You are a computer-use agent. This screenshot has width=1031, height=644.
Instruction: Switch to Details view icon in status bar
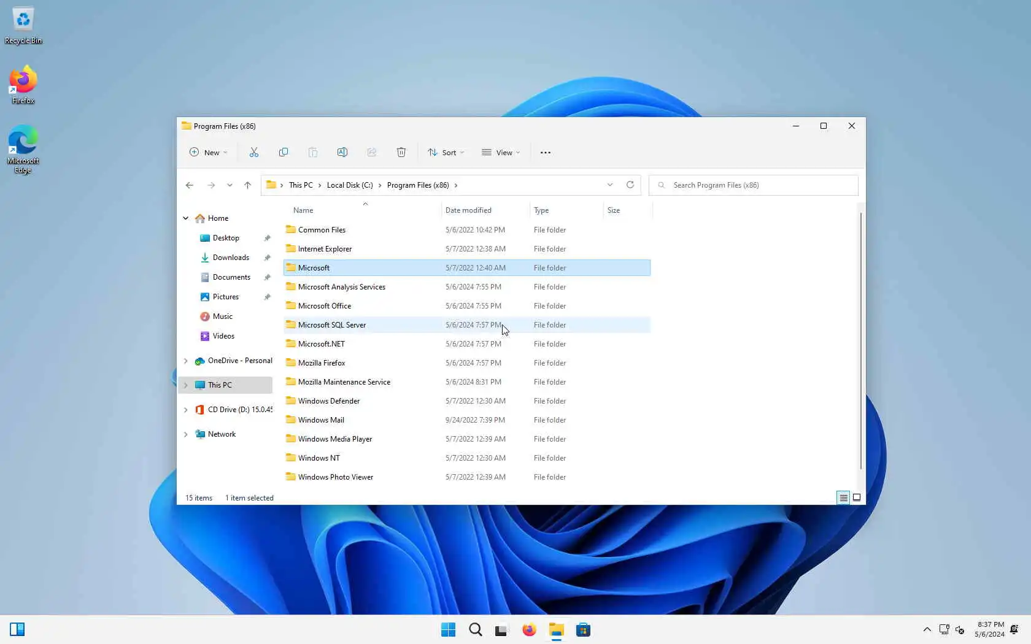[x=844, y=498]
